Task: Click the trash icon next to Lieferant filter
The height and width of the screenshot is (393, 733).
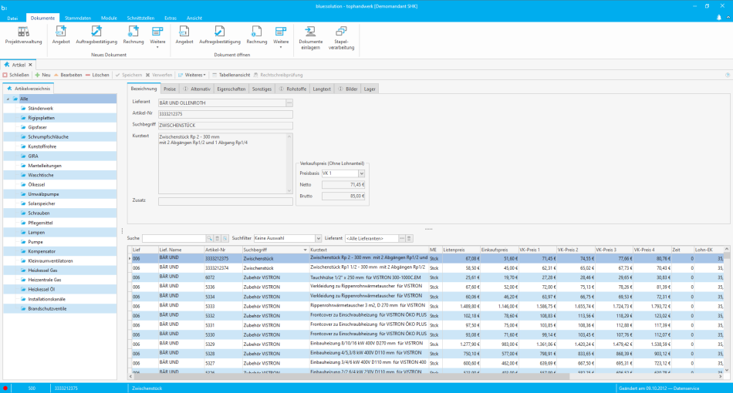Action: pos(410,239)
